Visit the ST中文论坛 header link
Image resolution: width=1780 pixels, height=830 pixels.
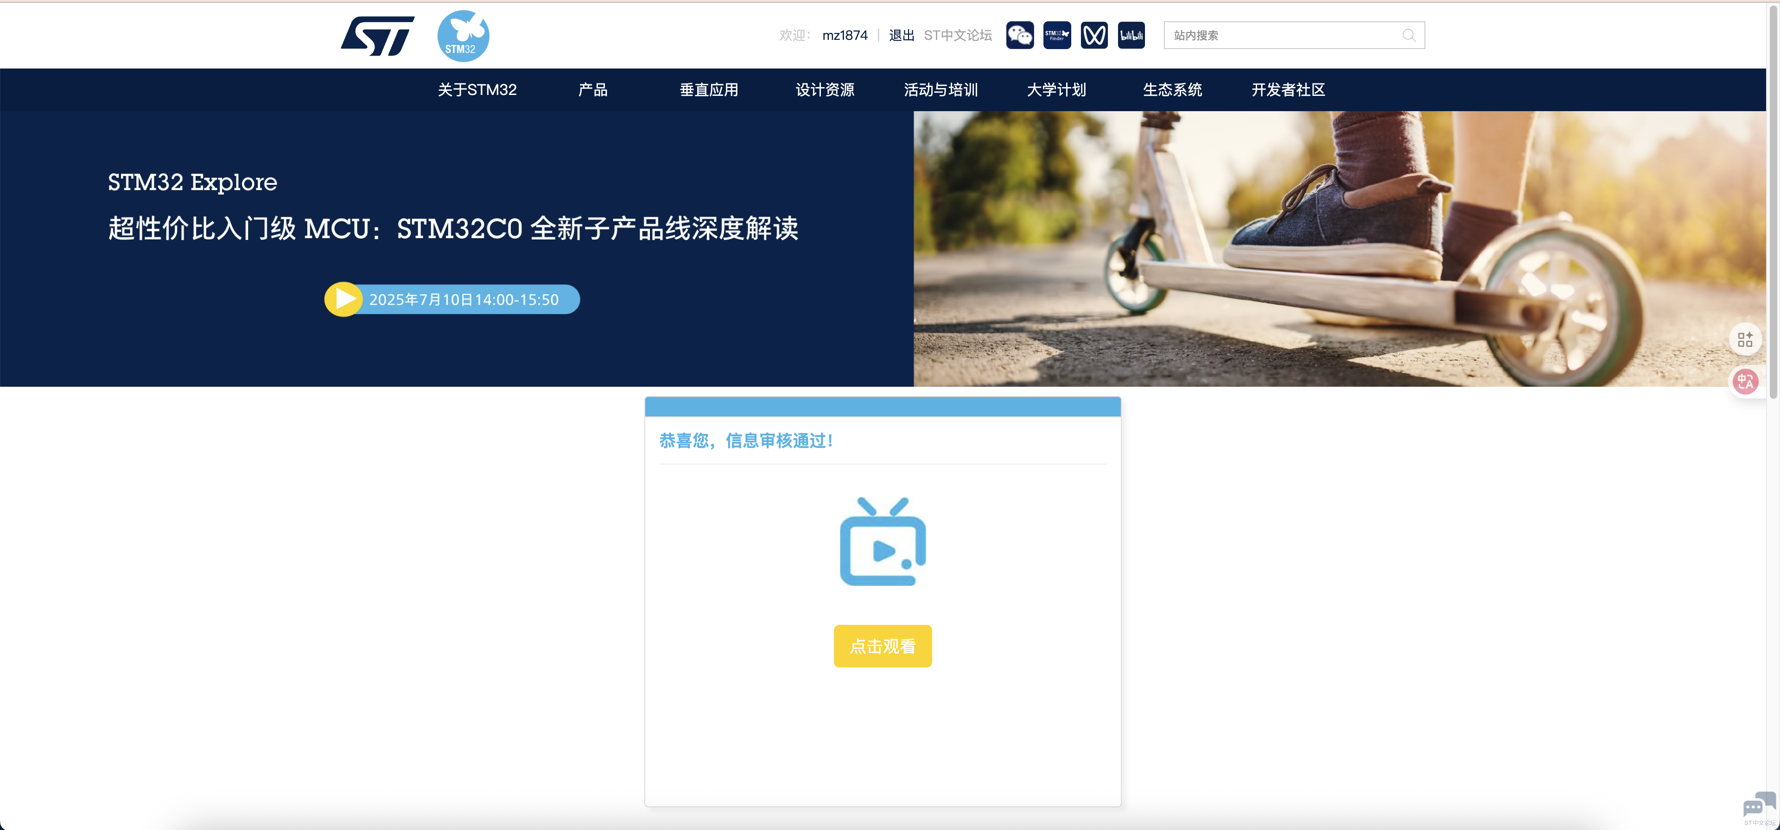point(958,35)
